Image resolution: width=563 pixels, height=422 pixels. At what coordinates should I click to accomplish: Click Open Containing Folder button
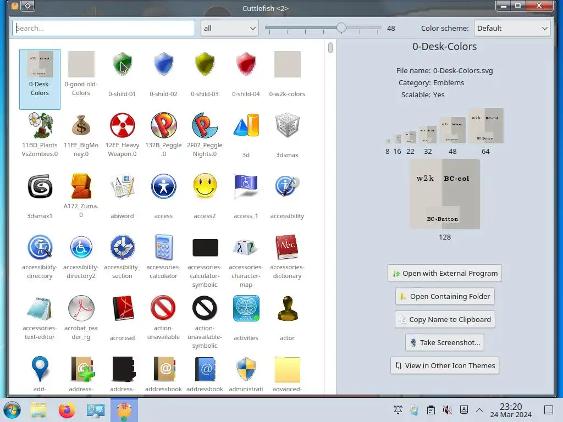(x=445, y=296)
